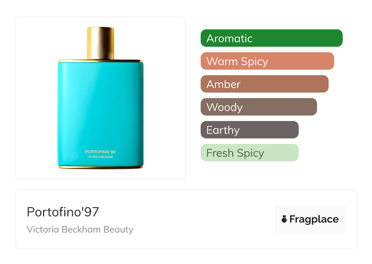Click the gold bottle cap
Image resolution: width=372 pixels, height=264 pixels.
(x=100, y=43)
